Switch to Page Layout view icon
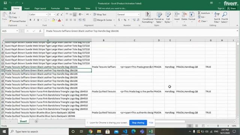Screen dimensions: 240x135 (196, 126)
